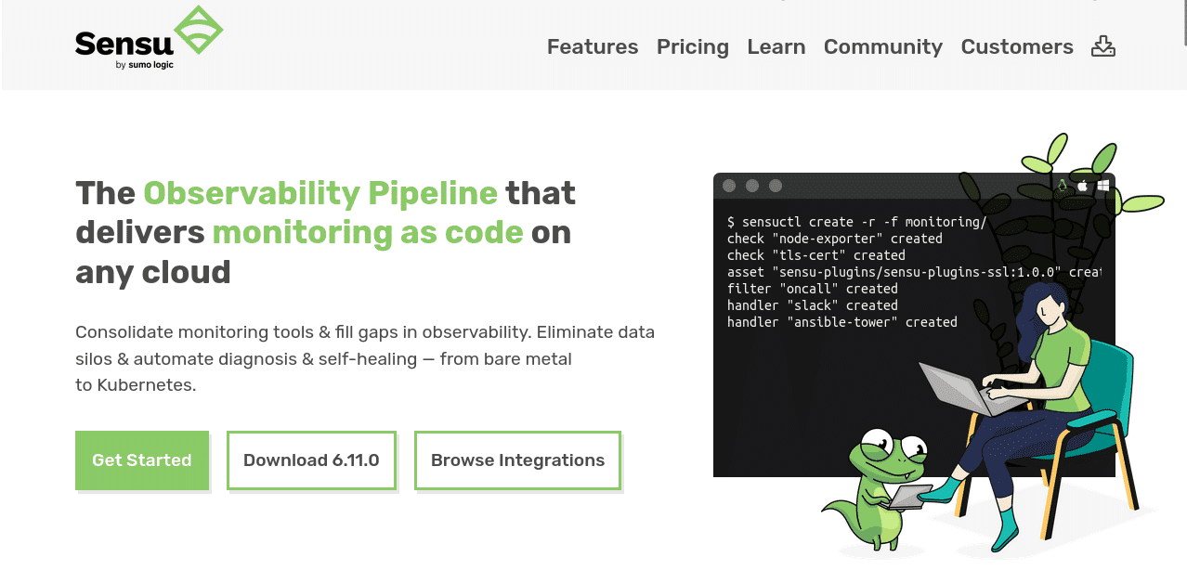1187x570 pixels.
Task: Click the Get Started button
Action: point(142,460)
